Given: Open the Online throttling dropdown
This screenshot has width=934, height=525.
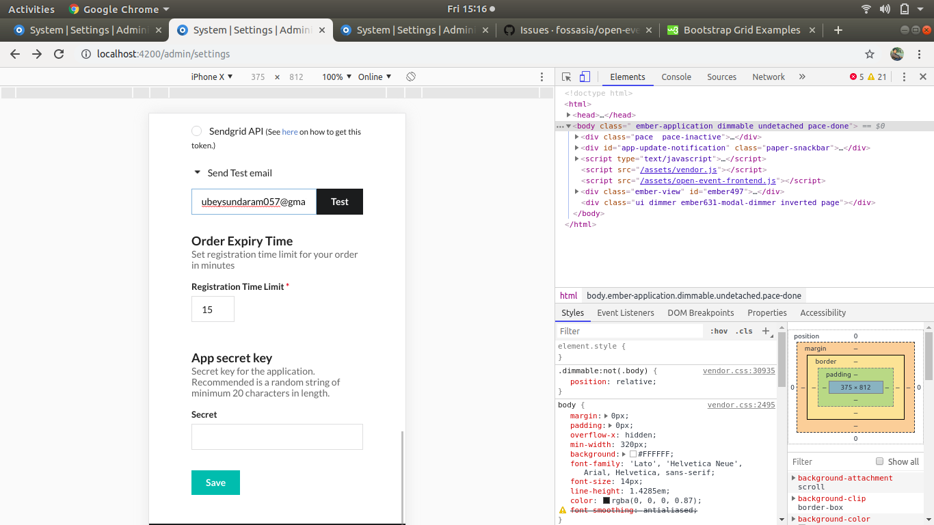Looking at the screenshot, I should point(375,77).
